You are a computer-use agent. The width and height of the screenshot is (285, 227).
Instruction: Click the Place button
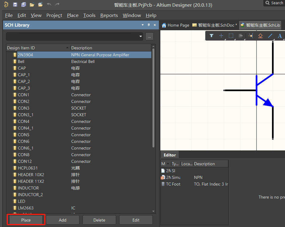(x=26, y=220)
